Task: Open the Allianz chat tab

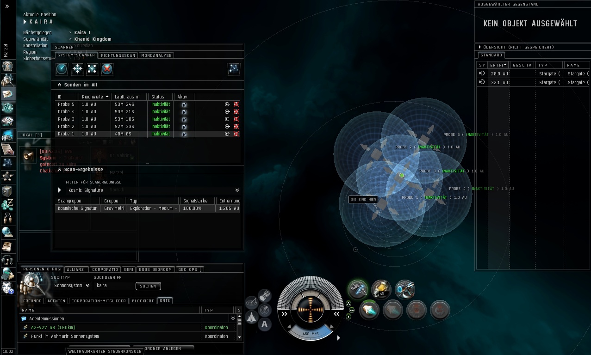Action: [x=75, y=269]
